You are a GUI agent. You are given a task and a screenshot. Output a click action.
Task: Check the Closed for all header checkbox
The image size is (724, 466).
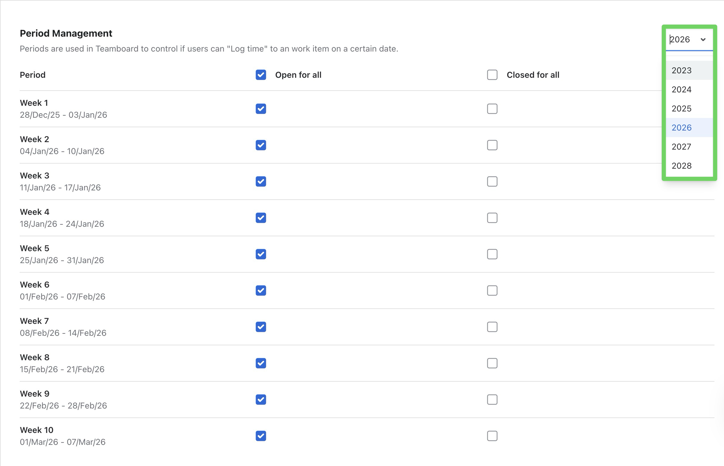point(492,75)
